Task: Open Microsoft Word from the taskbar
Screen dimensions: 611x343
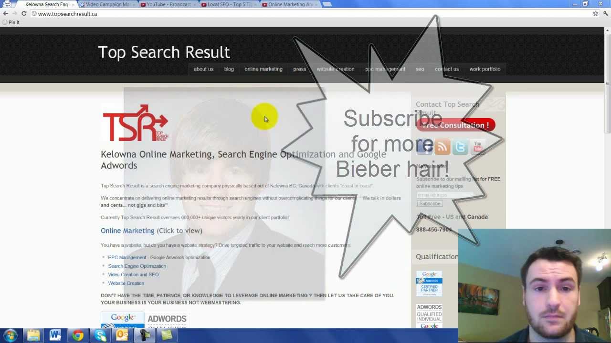Action: [55, 335]
